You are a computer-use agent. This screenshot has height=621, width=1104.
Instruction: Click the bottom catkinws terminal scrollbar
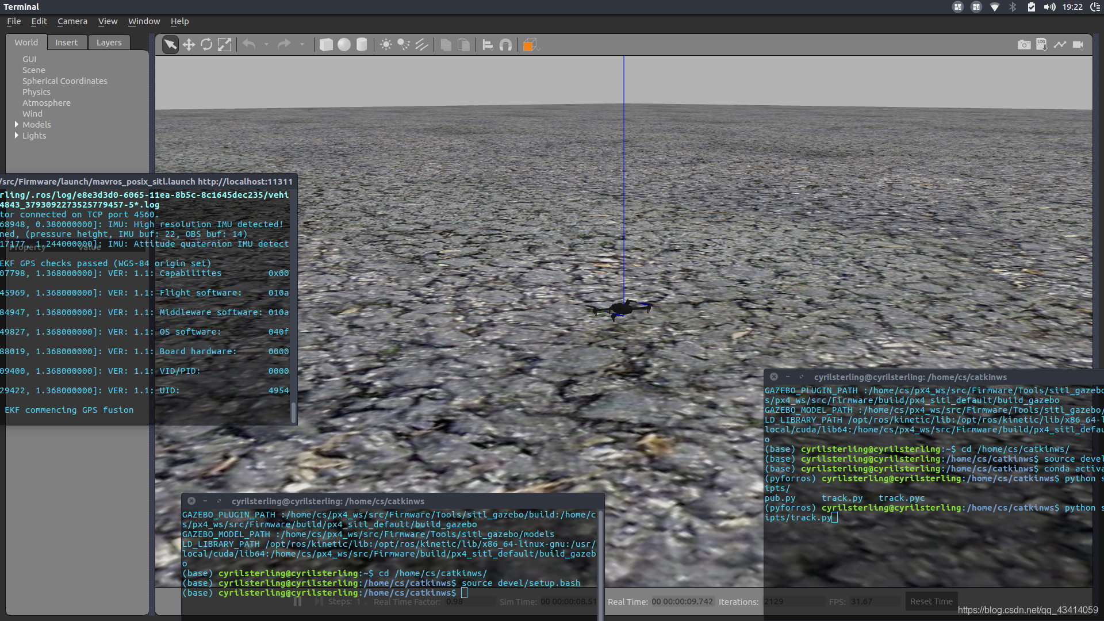pyautogui.click(x=600, y=565)
